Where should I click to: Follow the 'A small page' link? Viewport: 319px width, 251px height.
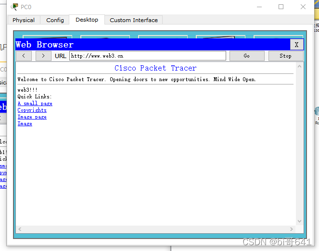[x=35, y=104]
